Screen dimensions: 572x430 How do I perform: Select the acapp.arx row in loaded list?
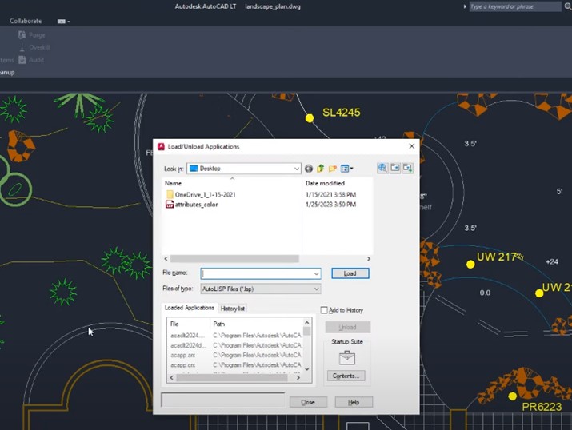236,355
